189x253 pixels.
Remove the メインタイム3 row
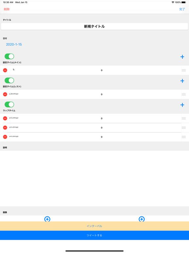[x=5, y=137]
